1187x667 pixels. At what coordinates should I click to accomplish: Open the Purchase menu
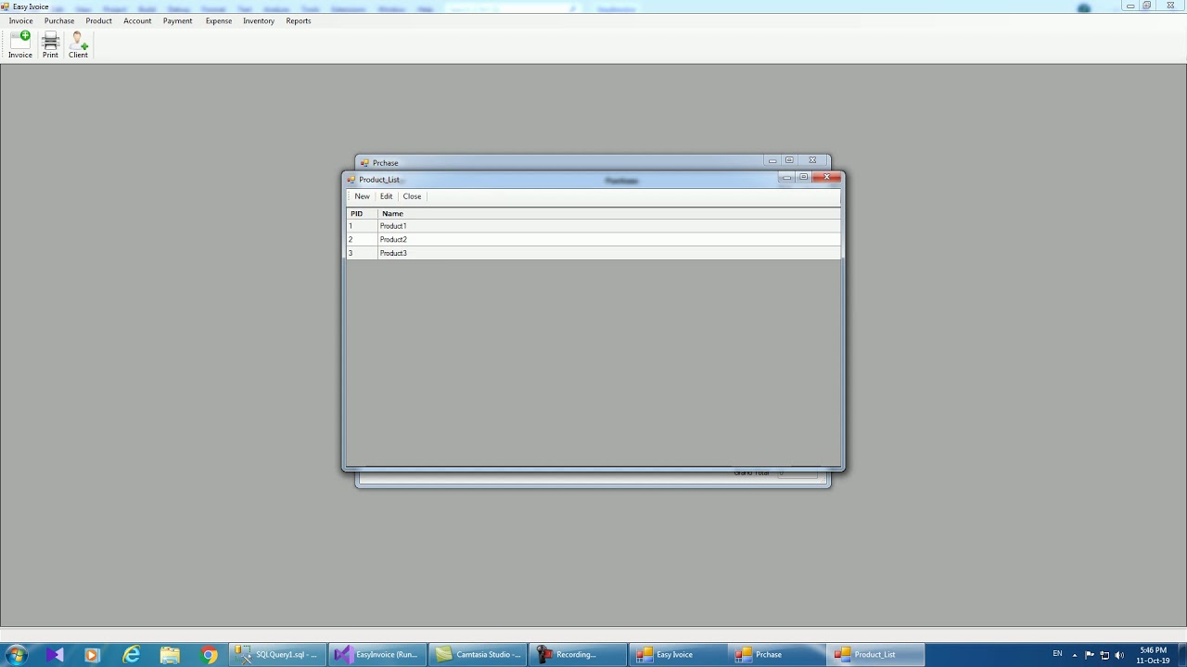pos(59,20)
